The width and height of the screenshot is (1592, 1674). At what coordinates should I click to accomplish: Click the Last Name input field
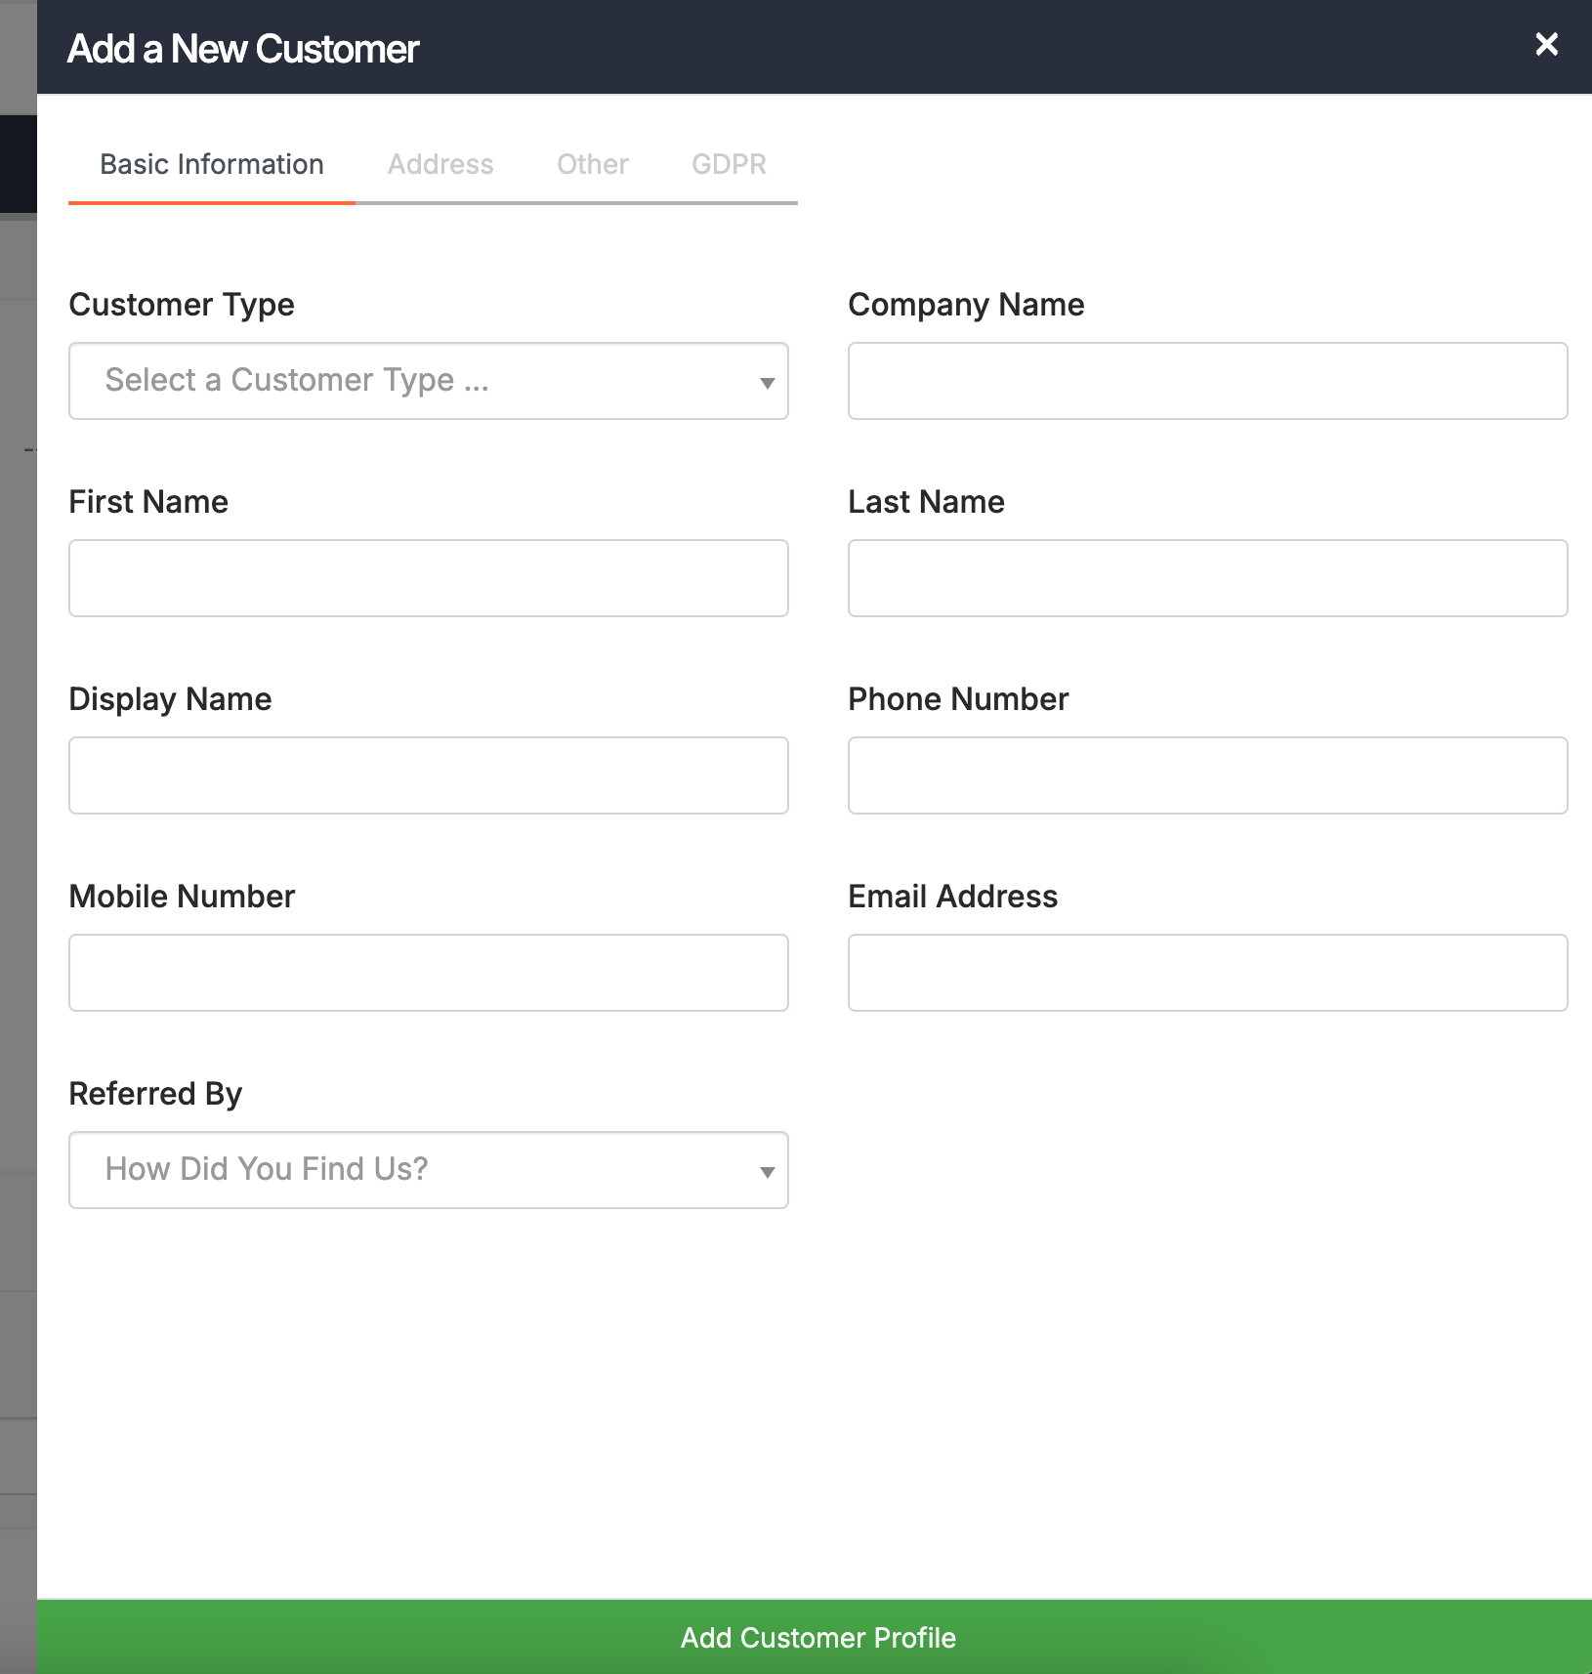[1208, 577]
